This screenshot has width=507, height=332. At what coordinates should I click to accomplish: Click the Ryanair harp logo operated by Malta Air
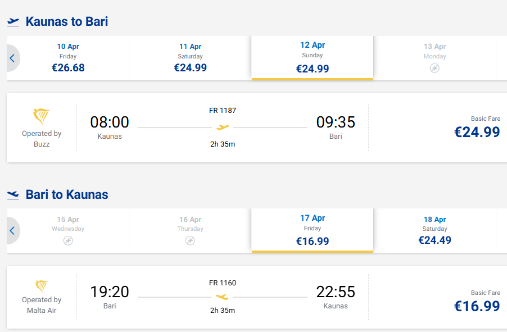pos(42,286)
